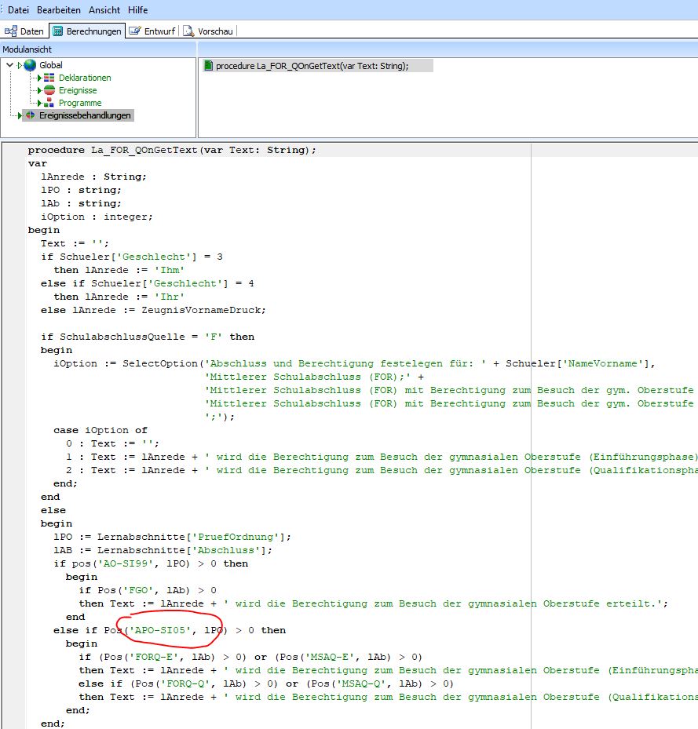Click the Programme blocks icon
The image size is (698, 729).
coord(49,103)
